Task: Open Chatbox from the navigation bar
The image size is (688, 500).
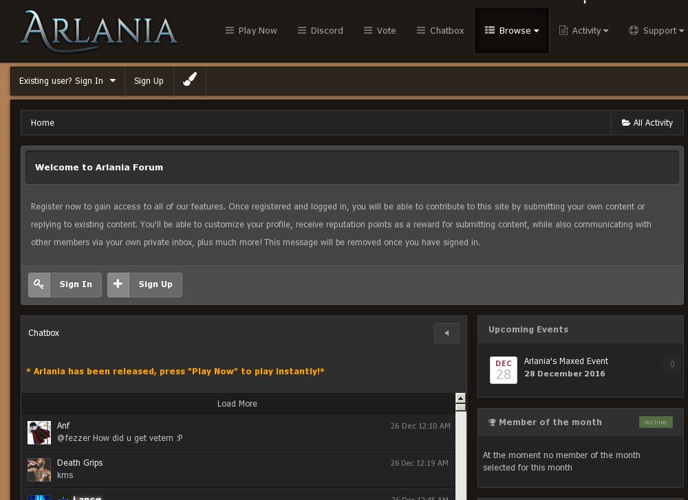Action: [x=440, y=31]
